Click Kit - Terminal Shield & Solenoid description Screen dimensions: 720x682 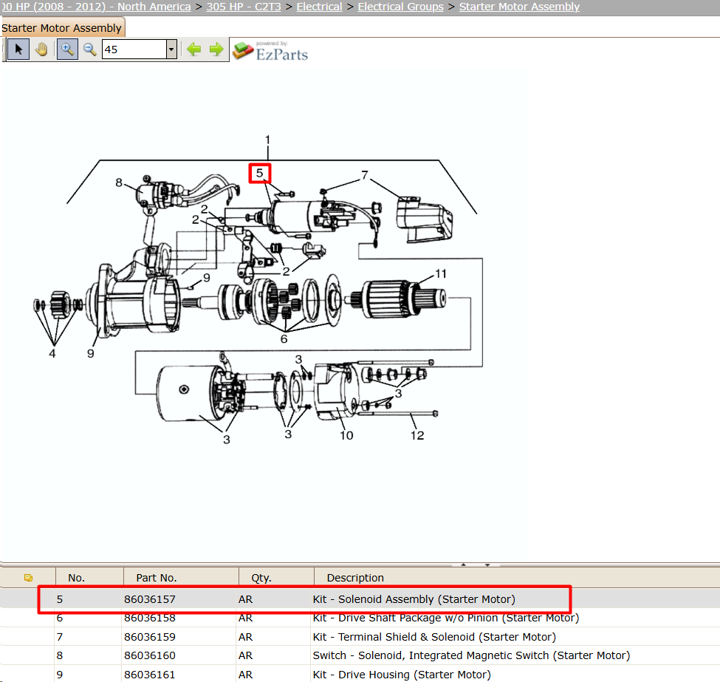pos(434,637)
